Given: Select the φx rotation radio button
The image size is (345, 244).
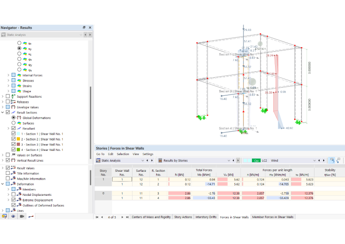Looking at the screenshot, I should click(20, 59).
